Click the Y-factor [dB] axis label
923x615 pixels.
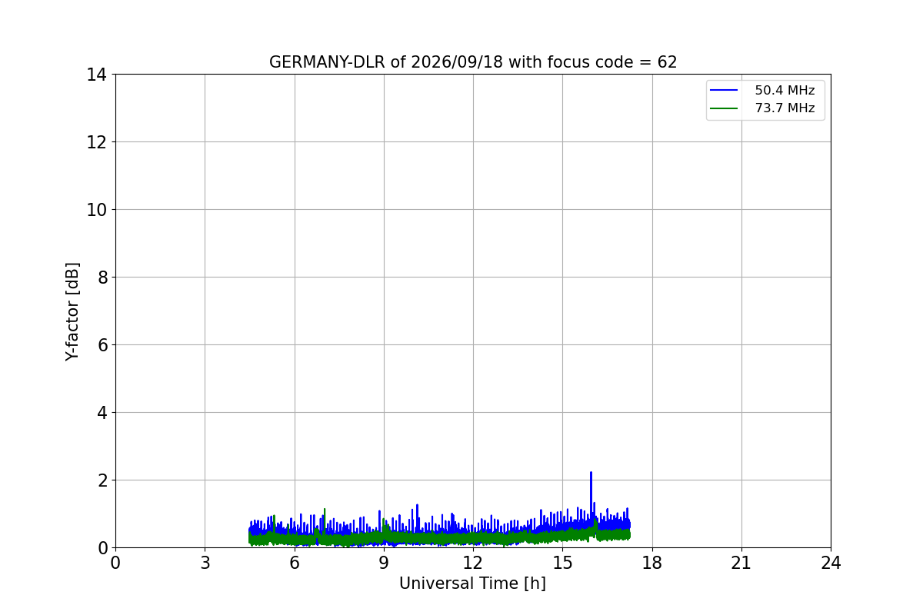point(72,311)
